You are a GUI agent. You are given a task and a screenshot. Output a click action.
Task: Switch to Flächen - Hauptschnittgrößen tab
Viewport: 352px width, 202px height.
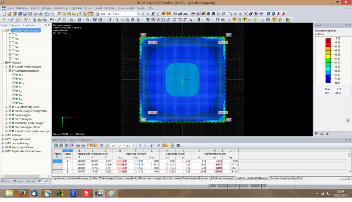(286, 178)
